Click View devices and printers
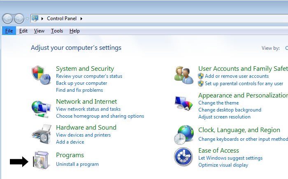Viewport: 288px width, 179px height. pyautogui.click(x=84, y=135)
